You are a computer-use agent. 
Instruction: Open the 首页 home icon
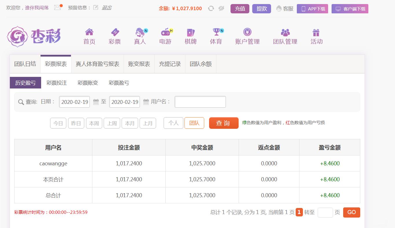89,32
